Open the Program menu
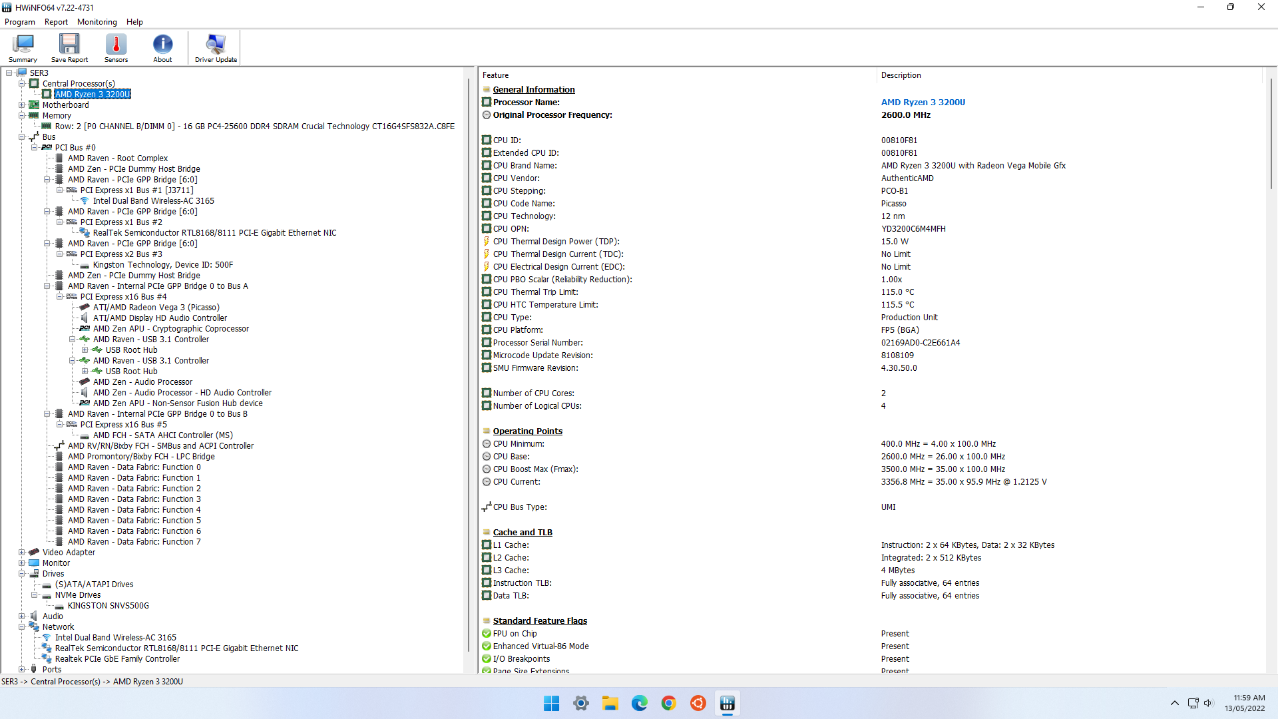Image resolution: width=1278 pixels, height=719 pixels. click(20, 22)
